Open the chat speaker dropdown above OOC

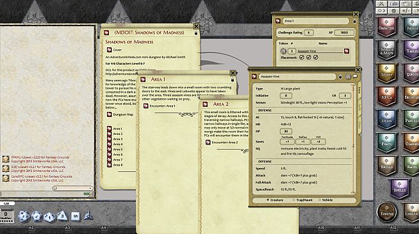[72, 188]
